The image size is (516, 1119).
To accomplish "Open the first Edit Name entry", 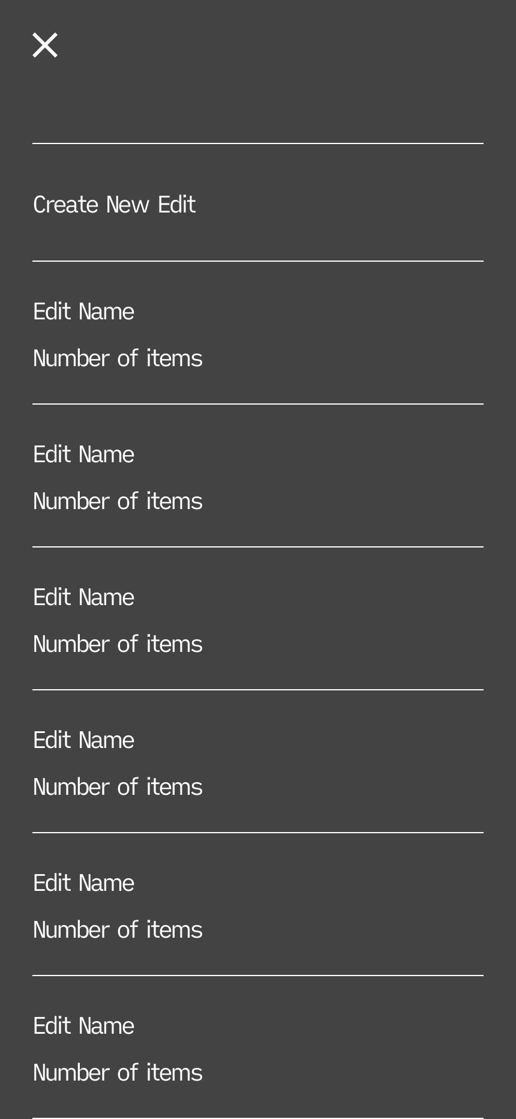I will coord(84,312).
